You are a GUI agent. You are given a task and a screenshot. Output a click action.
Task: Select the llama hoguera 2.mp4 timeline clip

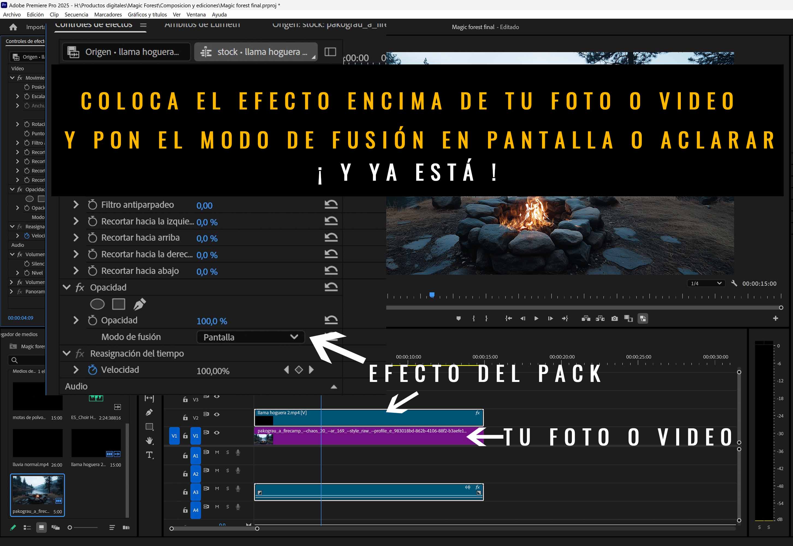click(x=369, y=418)
